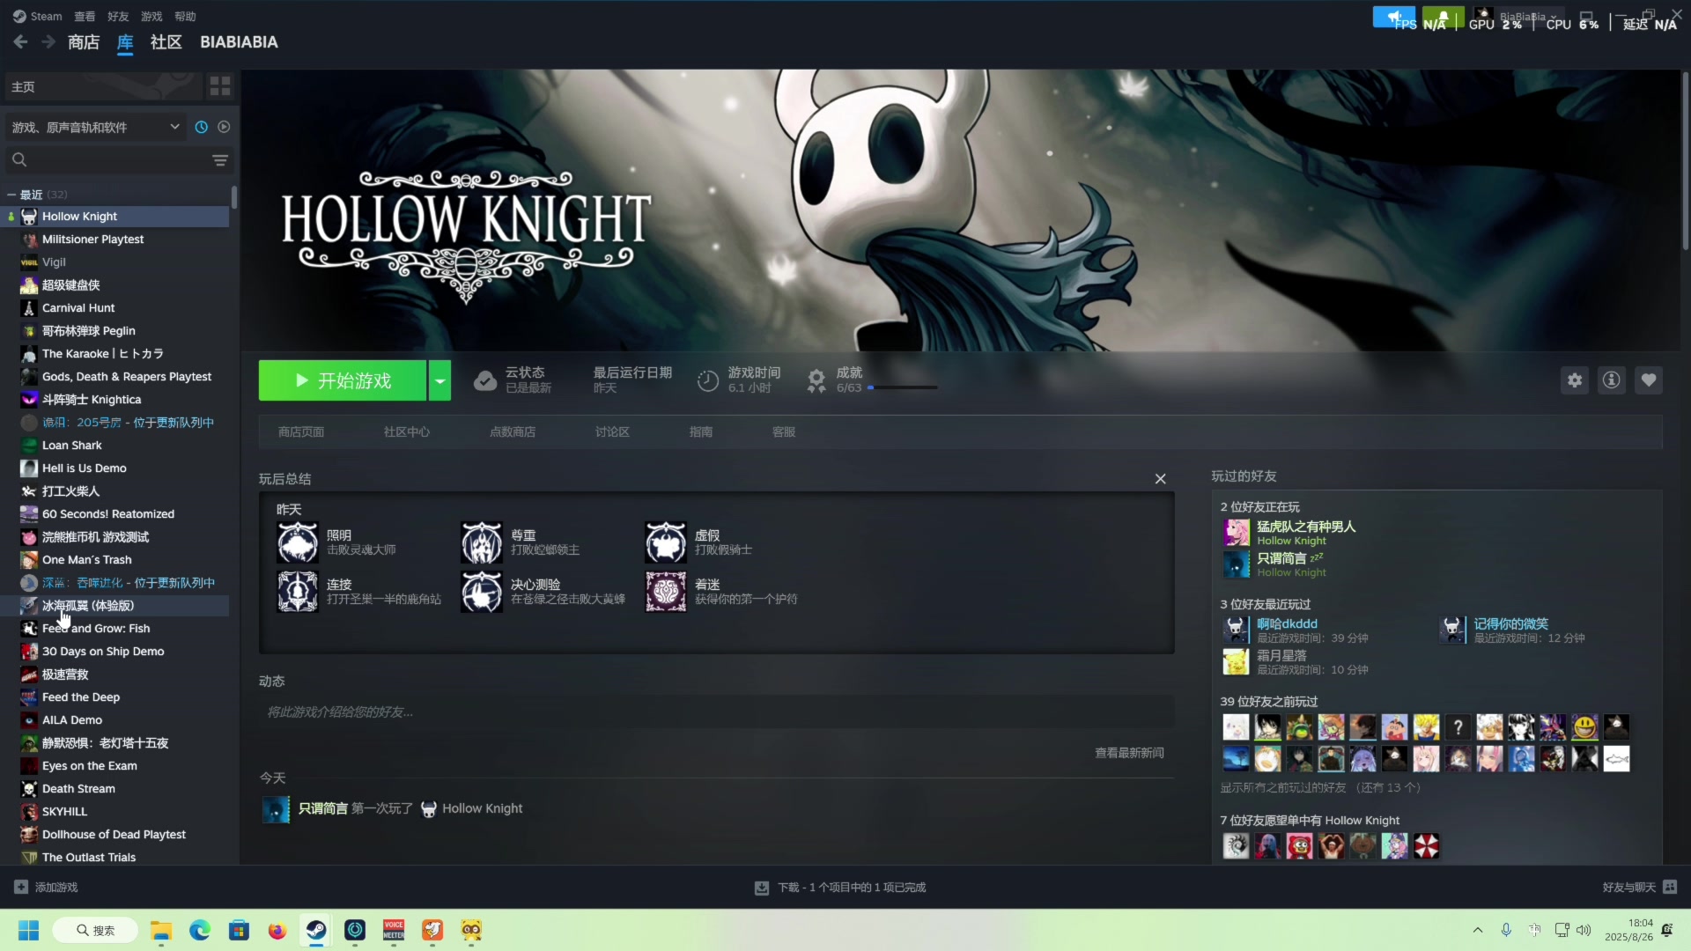
Task: Open the 商店页面 link
Action: point(301,431)
